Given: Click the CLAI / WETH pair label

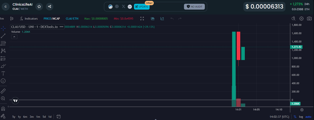Looking at the screenshot, I should 20,9.
